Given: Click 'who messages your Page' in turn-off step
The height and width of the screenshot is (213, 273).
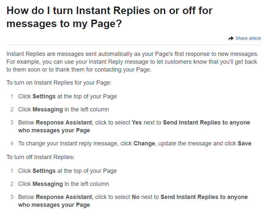Looking at the screenshot, I should tap(54, 205).
